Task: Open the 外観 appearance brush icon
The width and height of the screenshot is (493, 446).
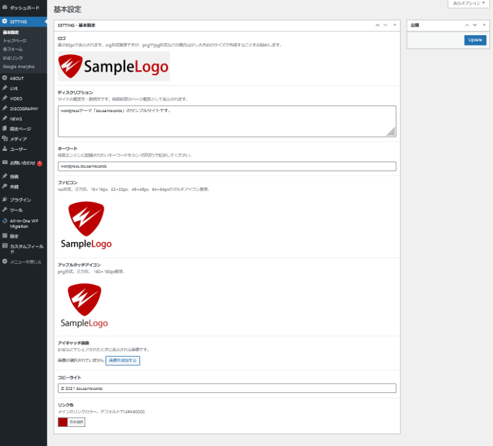Action: coord(5,186)
